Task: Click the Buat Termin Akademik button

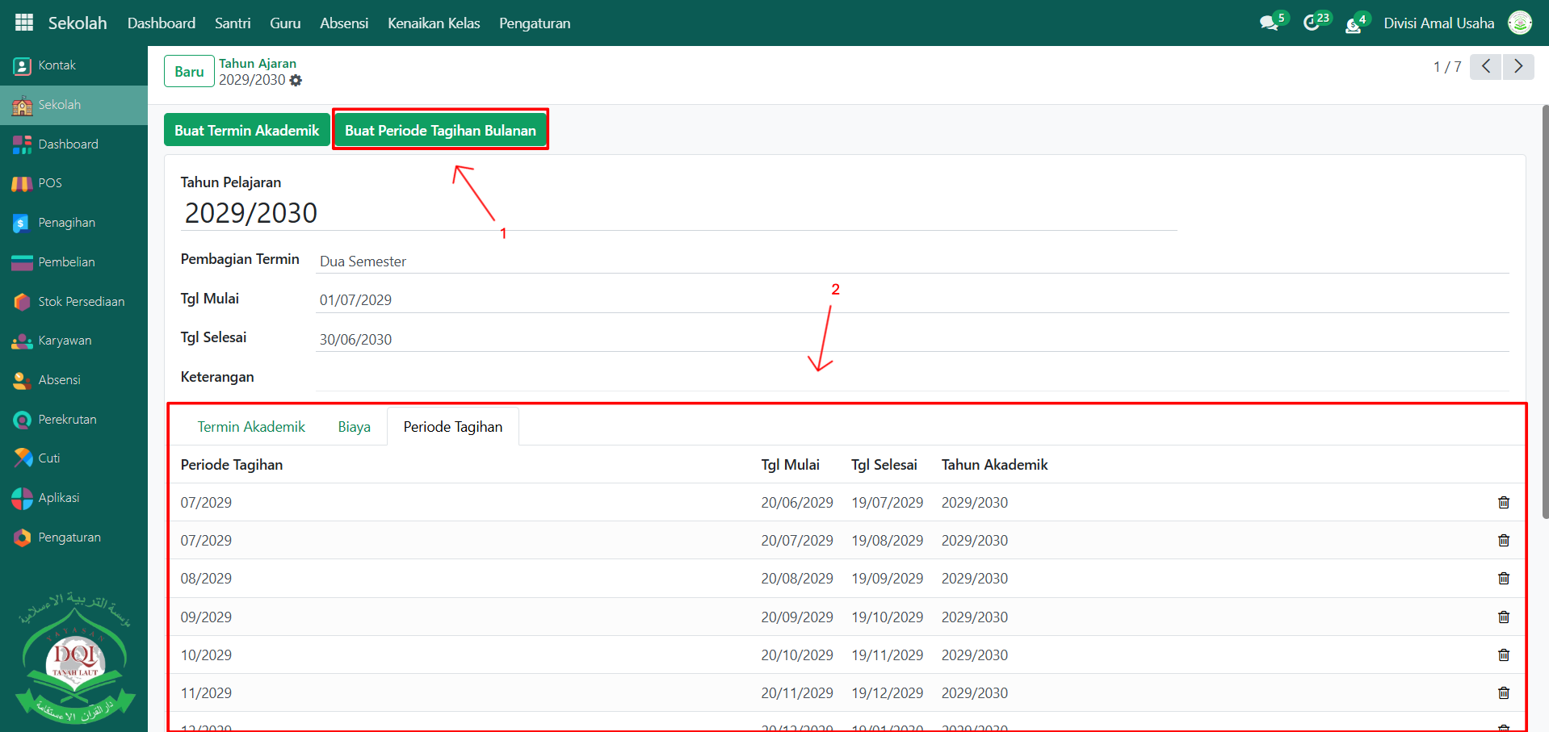Action: pos(246,131)
